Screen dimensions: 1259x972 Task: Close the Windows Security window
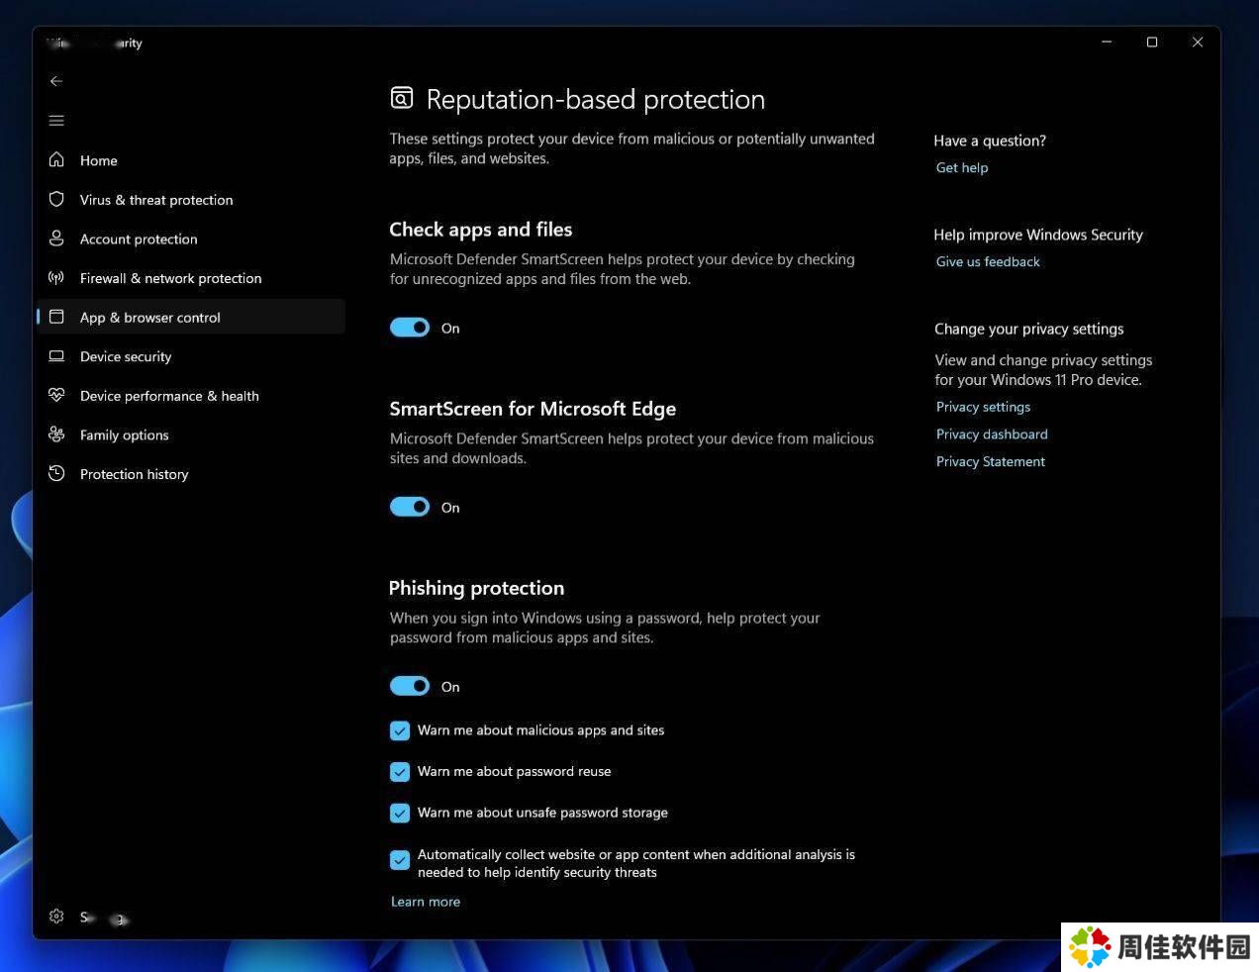pos(1198,43)
